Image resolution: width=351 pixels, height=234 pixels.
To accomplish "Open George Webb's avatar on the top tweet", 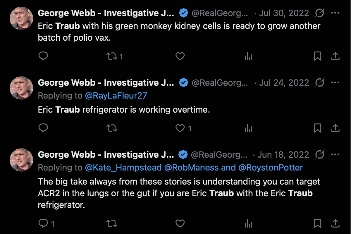I will tap(21, 18).
